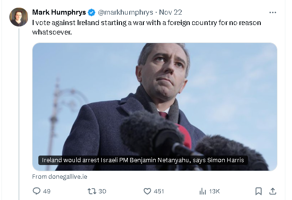Click the reply speech bubble icon
The width and height of the screenshot is (292, 200).
(36, 191)
